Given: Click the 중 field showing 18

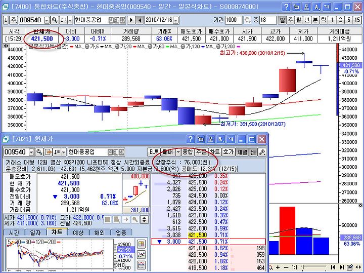Looking at the screenshot, I should coord(268,20).
